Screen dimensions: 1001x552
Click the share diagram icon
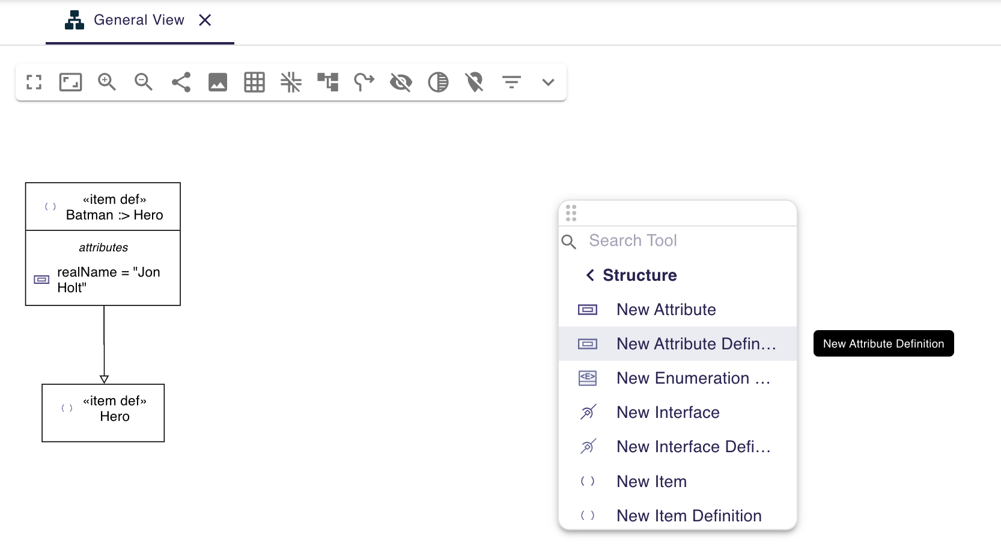coord(181,82)
